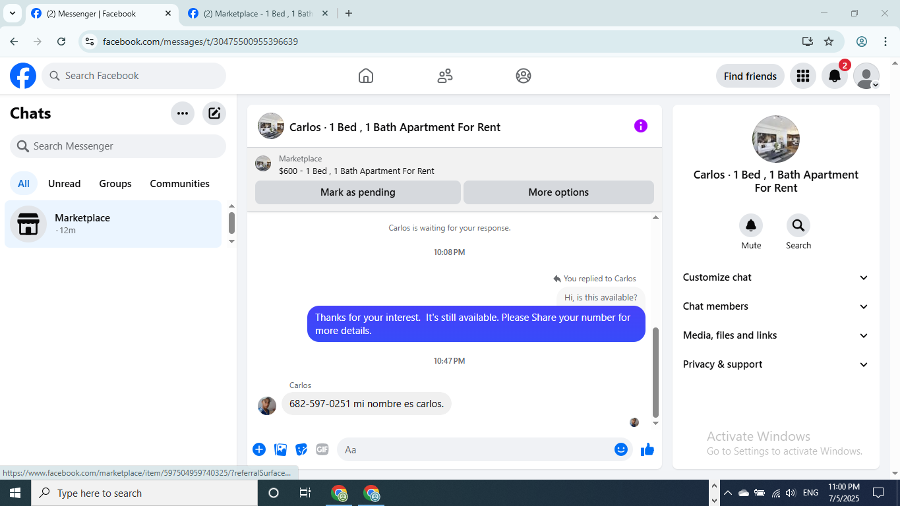This screenshot has height=506, width=900.
Task: Open more actions plus icon in composer
Action: (x=259, y=449)
